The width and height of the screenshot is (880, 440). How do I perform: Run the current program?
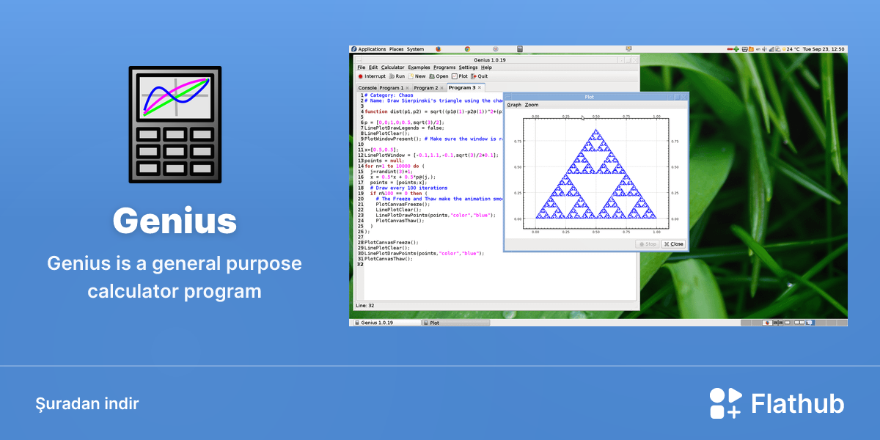click(x=397, y=76)
